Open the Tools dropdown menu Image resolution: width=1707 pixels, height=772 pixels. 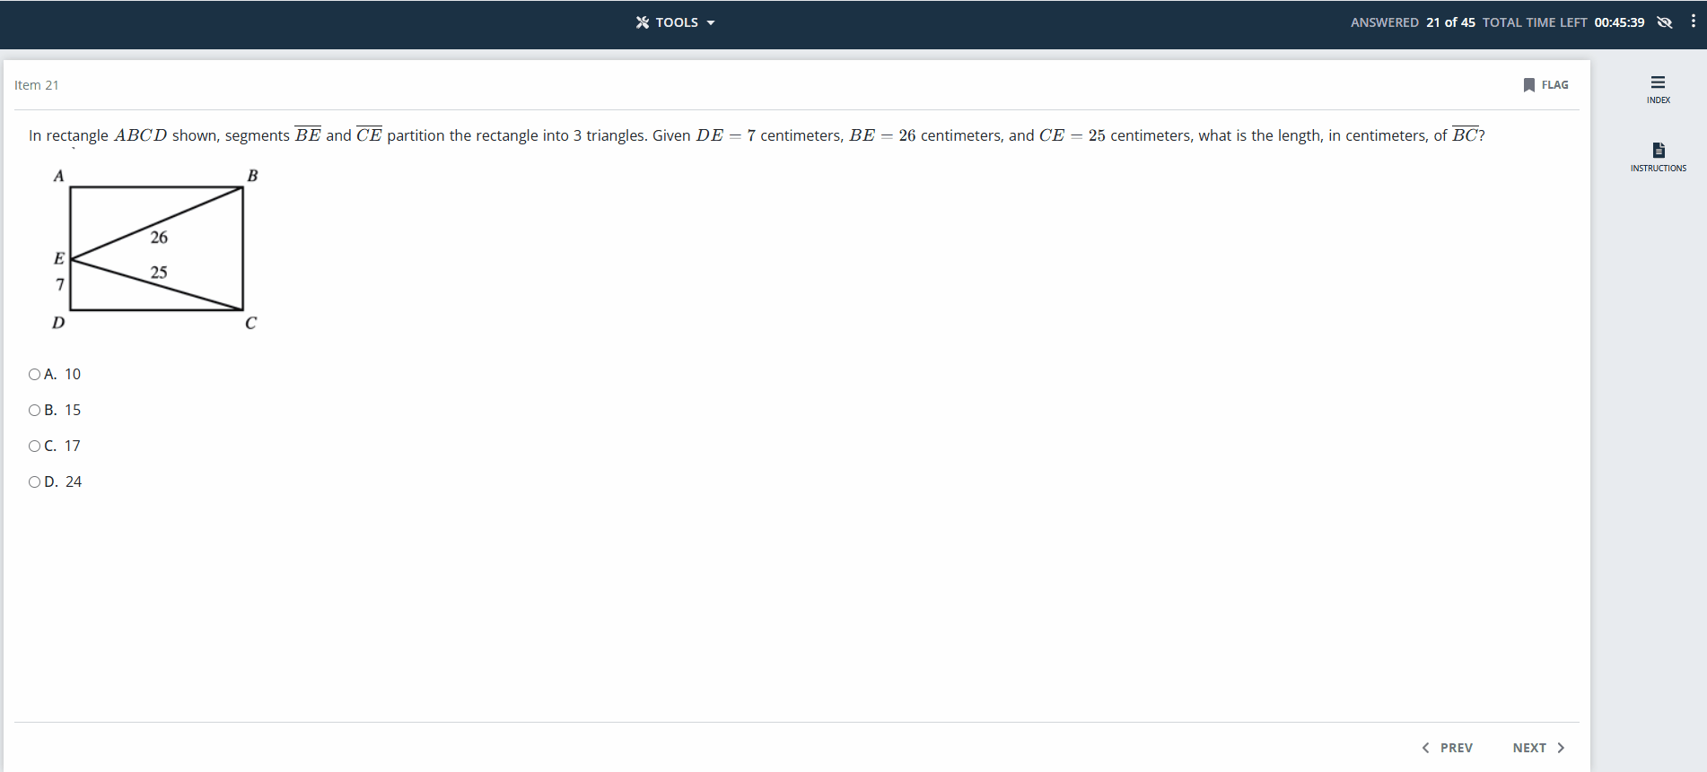676,22
